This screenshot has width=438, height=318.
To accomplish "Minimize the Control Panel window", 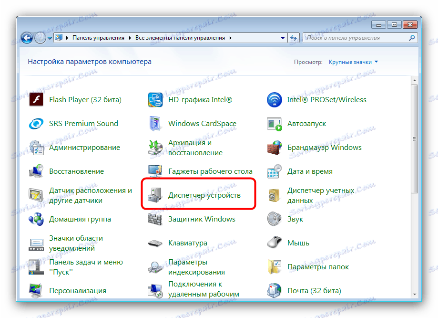I will [x=379, y=25].
